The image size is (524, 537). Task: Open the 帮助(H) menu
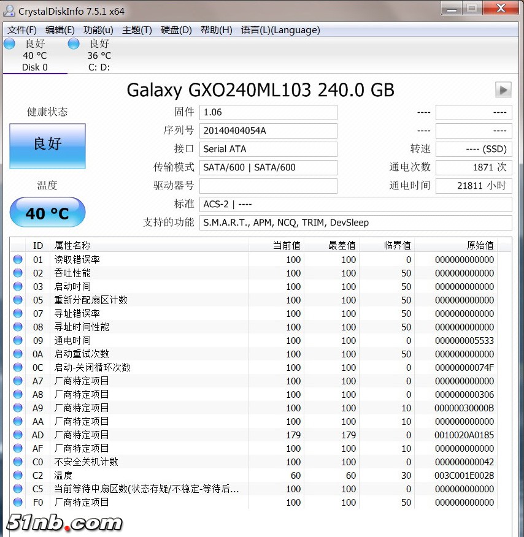(216, 30)
